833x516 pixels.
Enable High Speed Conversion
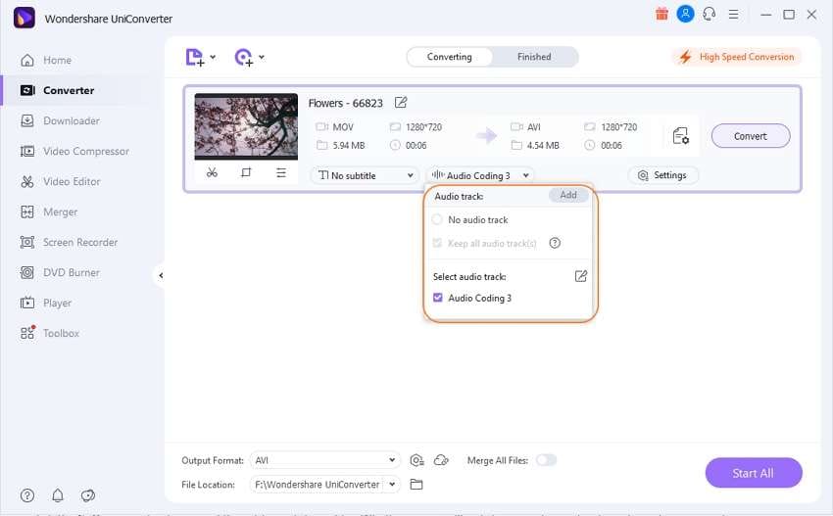coord(737,57)
